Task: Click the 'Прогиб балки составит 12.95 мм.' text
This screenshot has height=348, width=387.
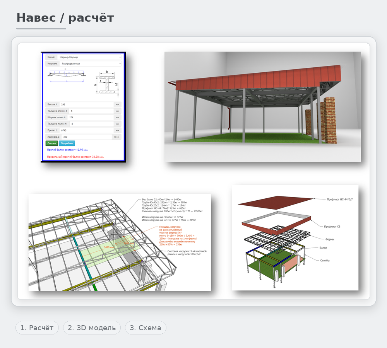Action: (68, 150)
